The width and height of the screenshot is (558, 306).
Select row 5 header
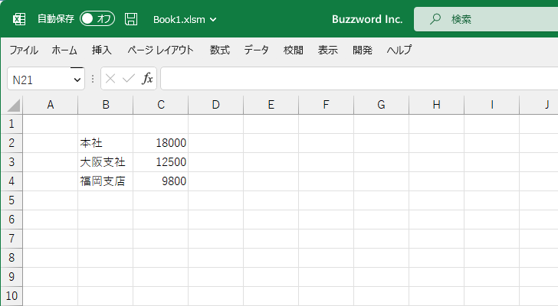(x=11, y=200)
